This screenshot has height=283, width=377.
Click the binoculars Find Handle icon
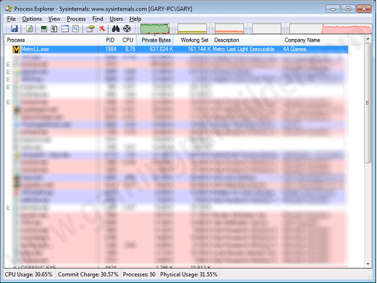pos(116,29)
